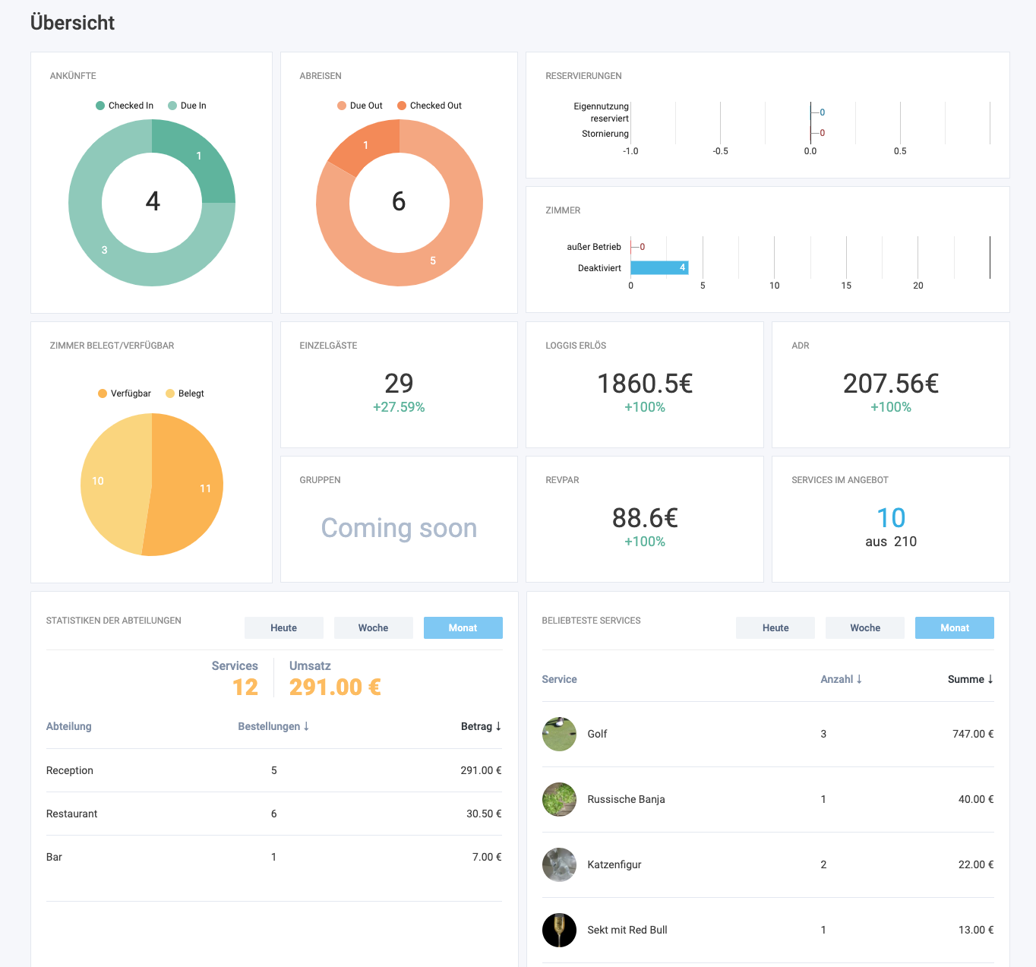Click the Katzenfigur service thumbnail
1036x967 pixels.
coord(559,864)
